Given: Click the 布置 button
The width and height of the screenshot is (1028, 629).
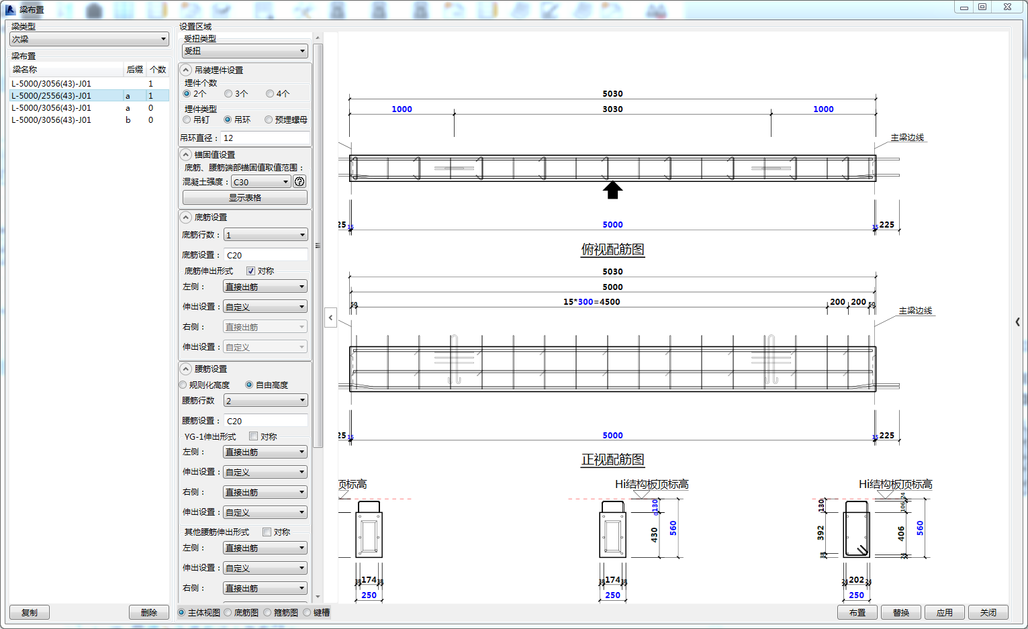Looking at the screenshot, I should click(857, 613).
